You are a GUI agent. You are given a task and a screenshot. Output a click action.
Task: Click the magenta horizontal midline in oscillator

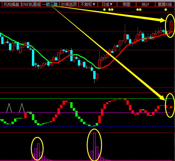click(85, 112)
